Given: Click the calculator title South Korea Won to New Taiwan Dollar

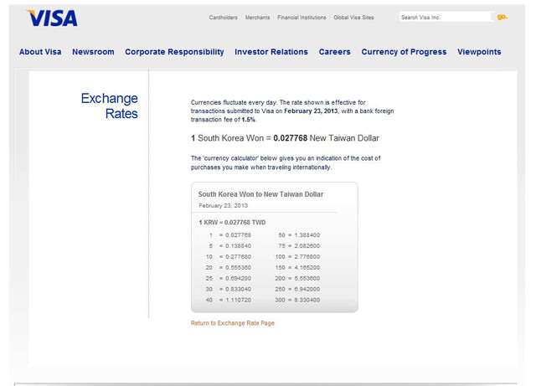Looking at the screenshot, I should tap(260, 194).
